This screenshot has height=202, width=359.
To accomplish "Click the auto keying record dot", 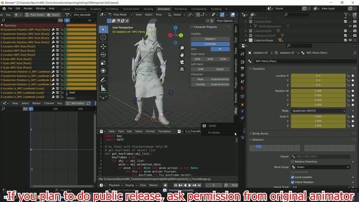I will [165, 185].
